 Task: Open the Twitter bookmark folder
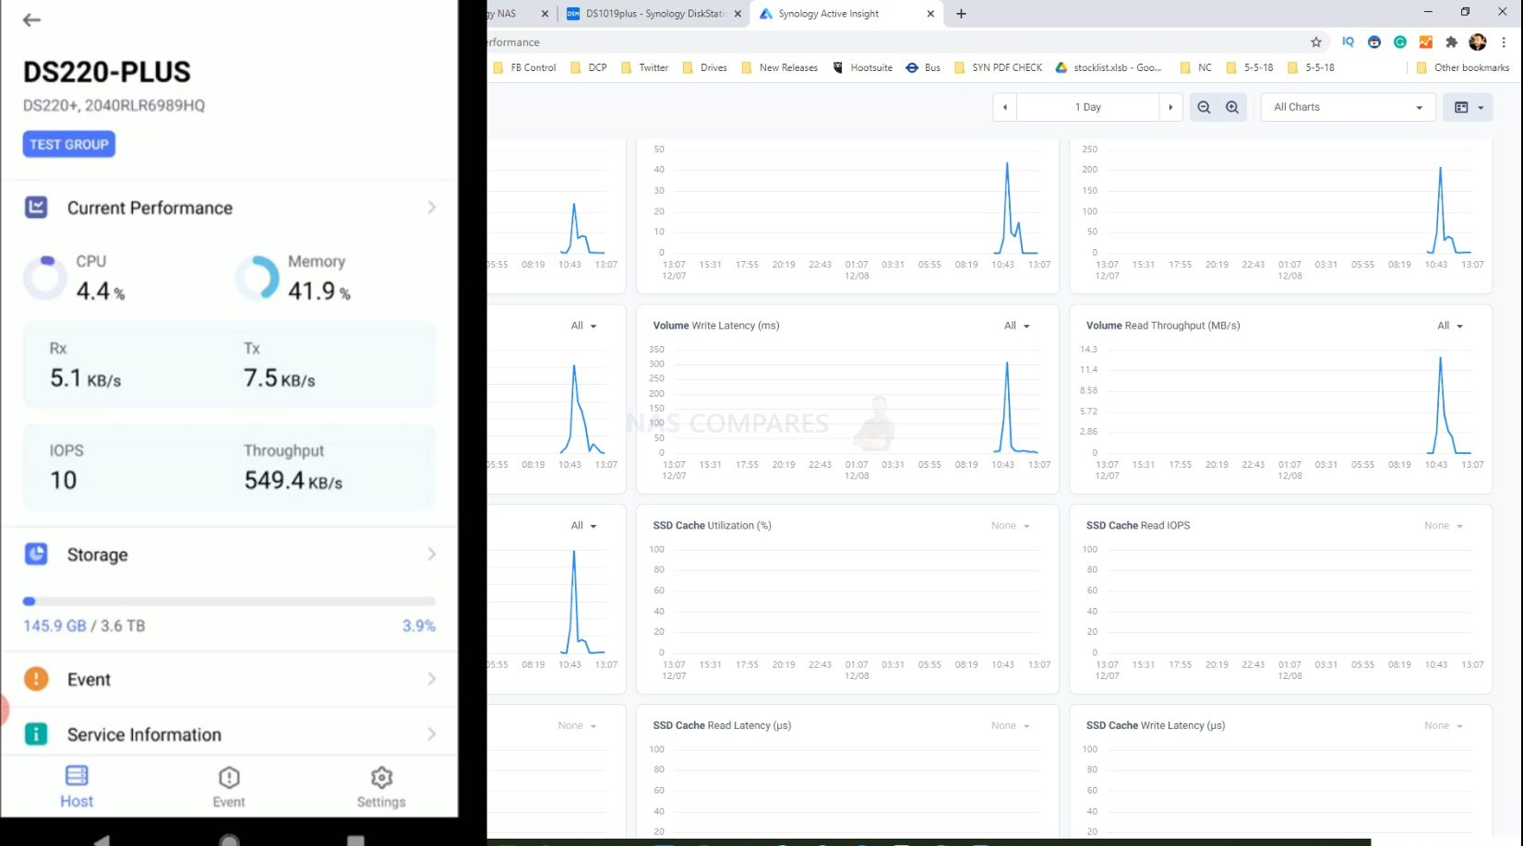coord(644,67)
